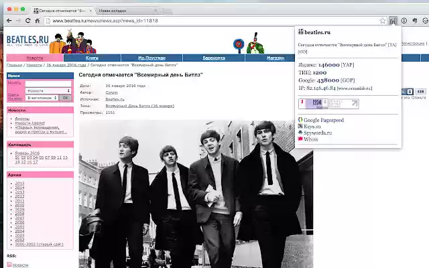The image size is (429, 268).
Task: Open the author Corvin link
Action: (111, 92)
